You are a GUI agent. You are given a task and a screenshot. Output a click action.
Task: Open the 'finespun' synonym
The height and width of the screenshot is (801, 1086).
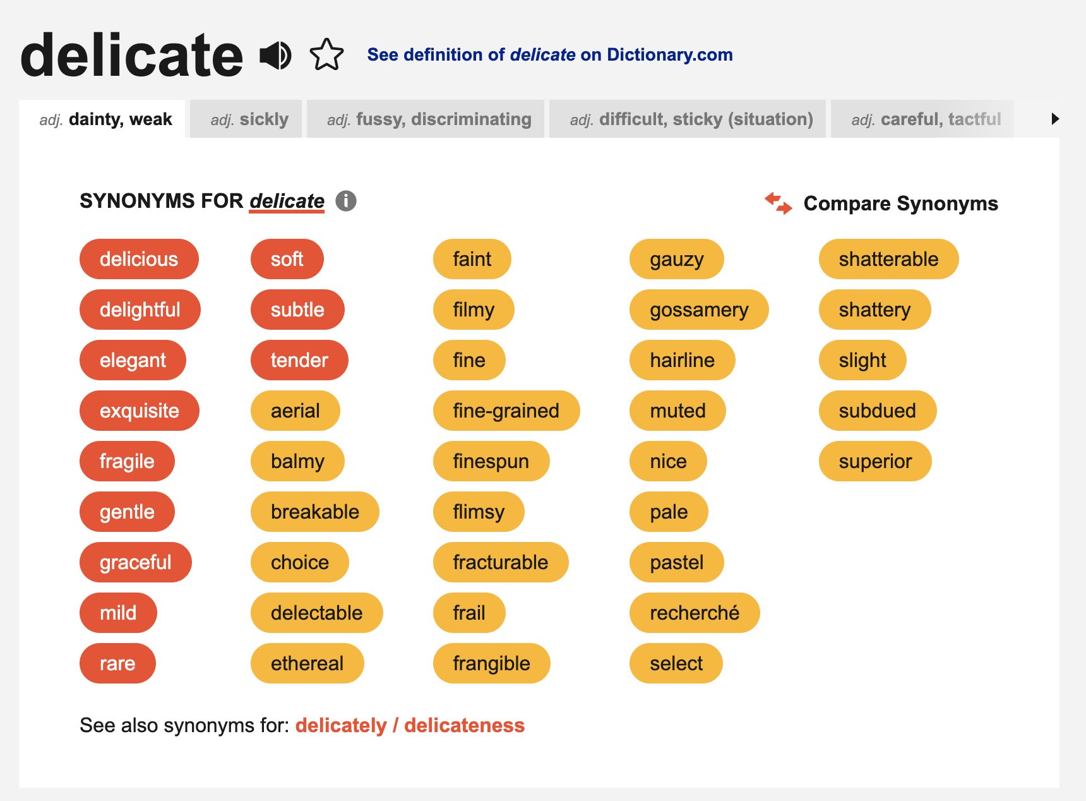click(x=491, y=461)
